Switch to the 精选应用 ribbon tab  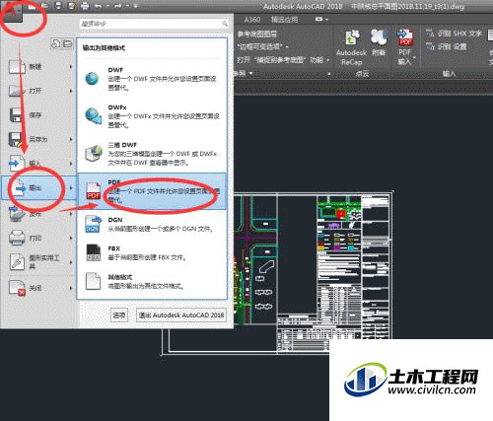click(284, 20)
